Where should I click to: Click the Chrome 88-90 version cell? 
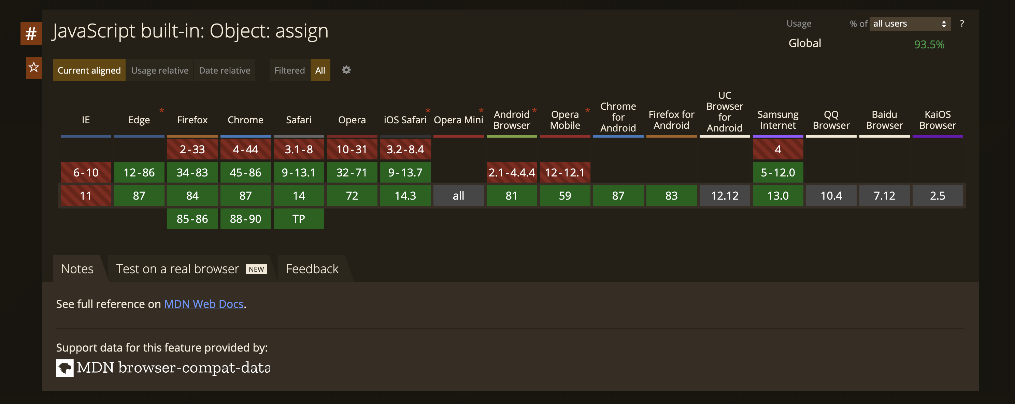coord(245,219)
